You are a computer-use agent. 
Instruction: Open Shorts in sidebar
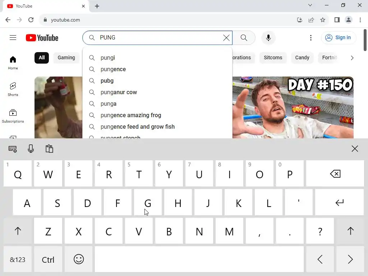pyautogui.click(x=13, y=89)
